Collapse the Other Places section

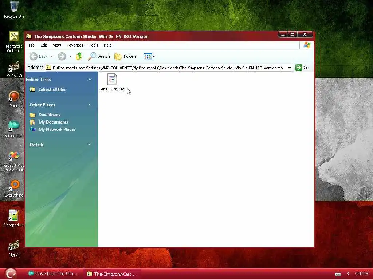90,105
